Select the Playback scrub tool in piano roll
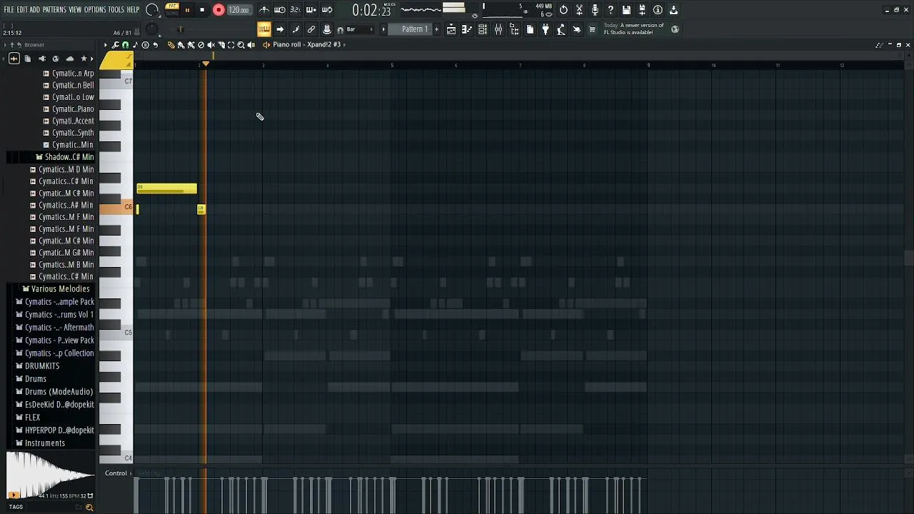Viewport: 914px width, 514px height. (251, 44)
